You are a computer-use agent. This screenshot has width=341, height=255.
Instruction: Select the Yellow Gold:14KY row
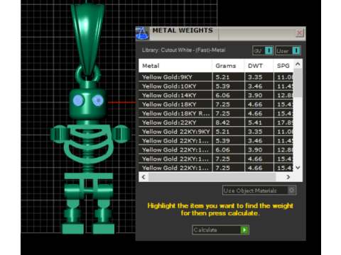pos(216,95)
